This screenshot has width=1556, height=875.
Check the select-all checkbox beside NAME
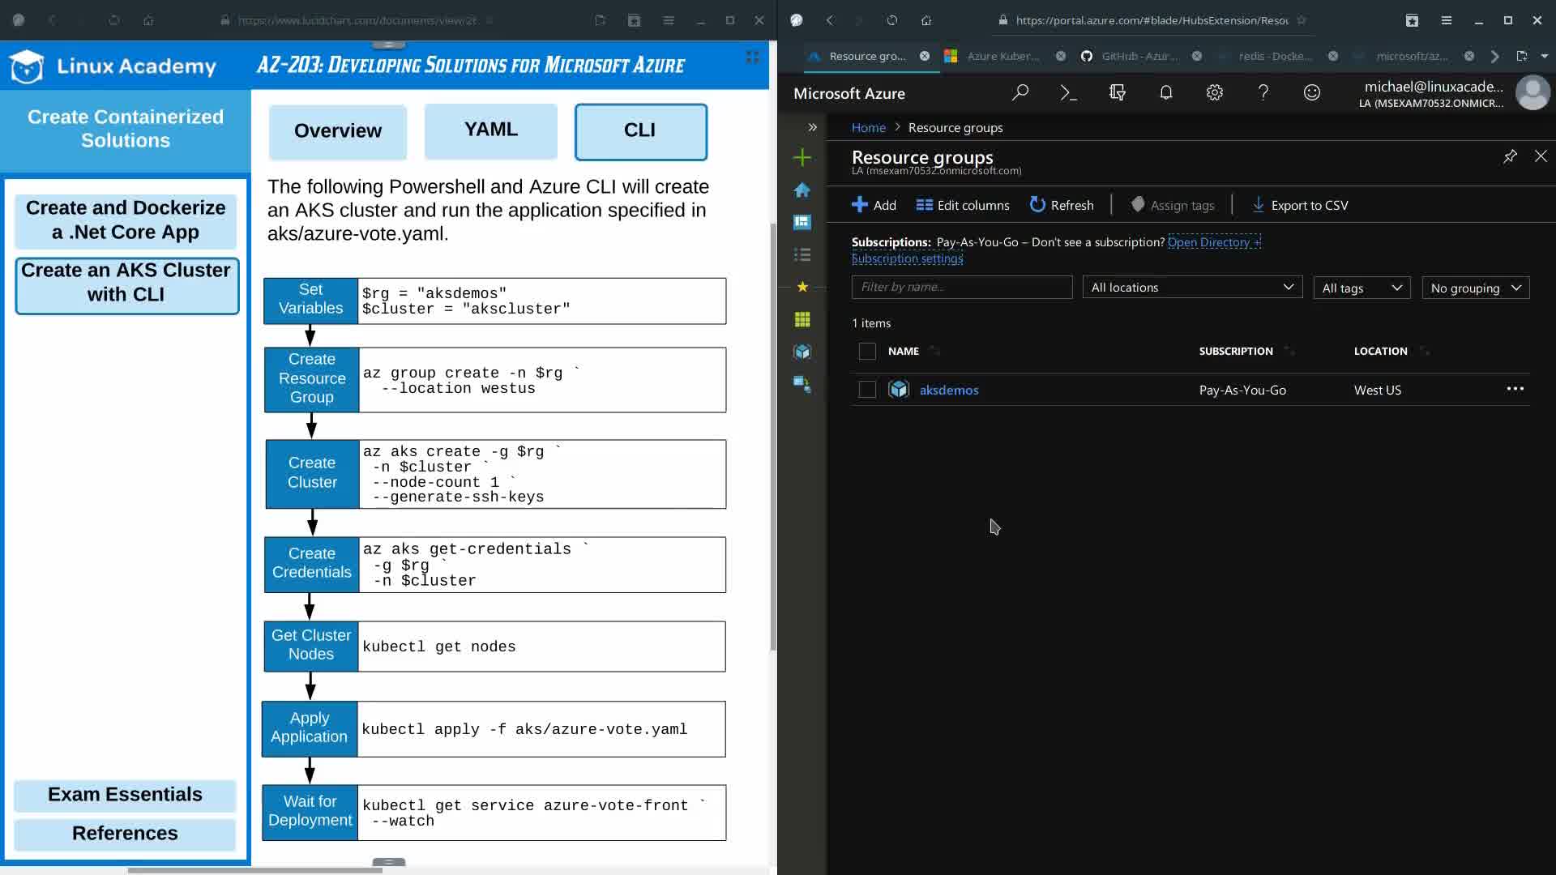867,352
